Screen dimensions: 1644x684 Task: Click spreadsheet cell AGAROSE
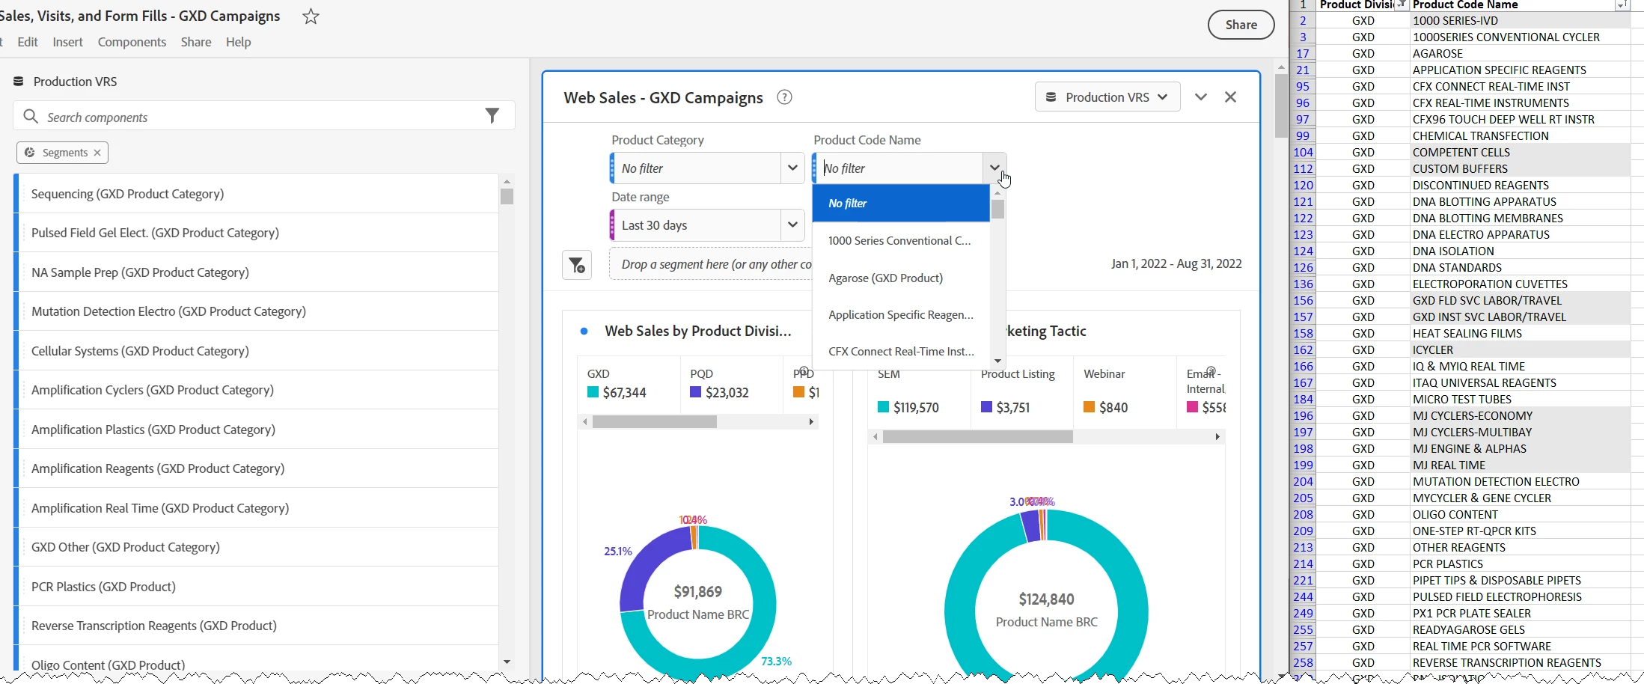1519,54
